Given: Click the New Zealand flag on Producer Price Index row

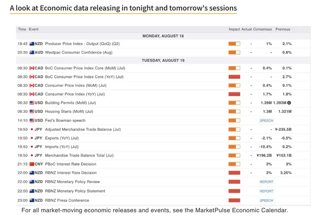Looking at the screenshot, I should click(x=32, y=44).
